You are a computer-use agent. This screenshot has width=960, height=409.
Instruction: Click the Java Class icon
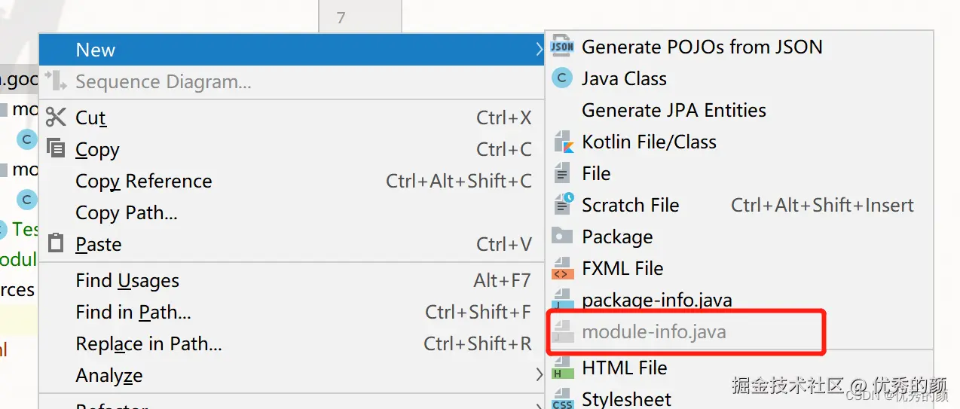(562, 78)
